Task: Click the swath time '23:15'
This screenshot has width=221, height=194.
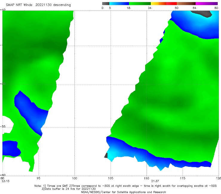Action: point(6,181)
